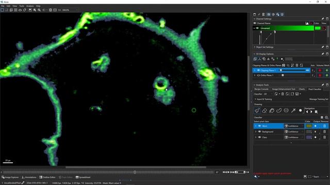Click the zoom in magnifier toolbar icon
Image resolution: width=330 pixels, height=185 pixels.
[x=35, y=10]
